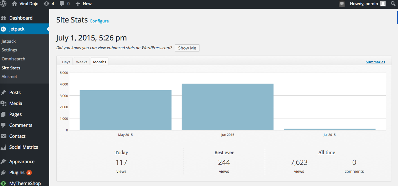Open Omnisearch in Jetpack submenu
Screen dimensions: 398x186
click(13, 59)
